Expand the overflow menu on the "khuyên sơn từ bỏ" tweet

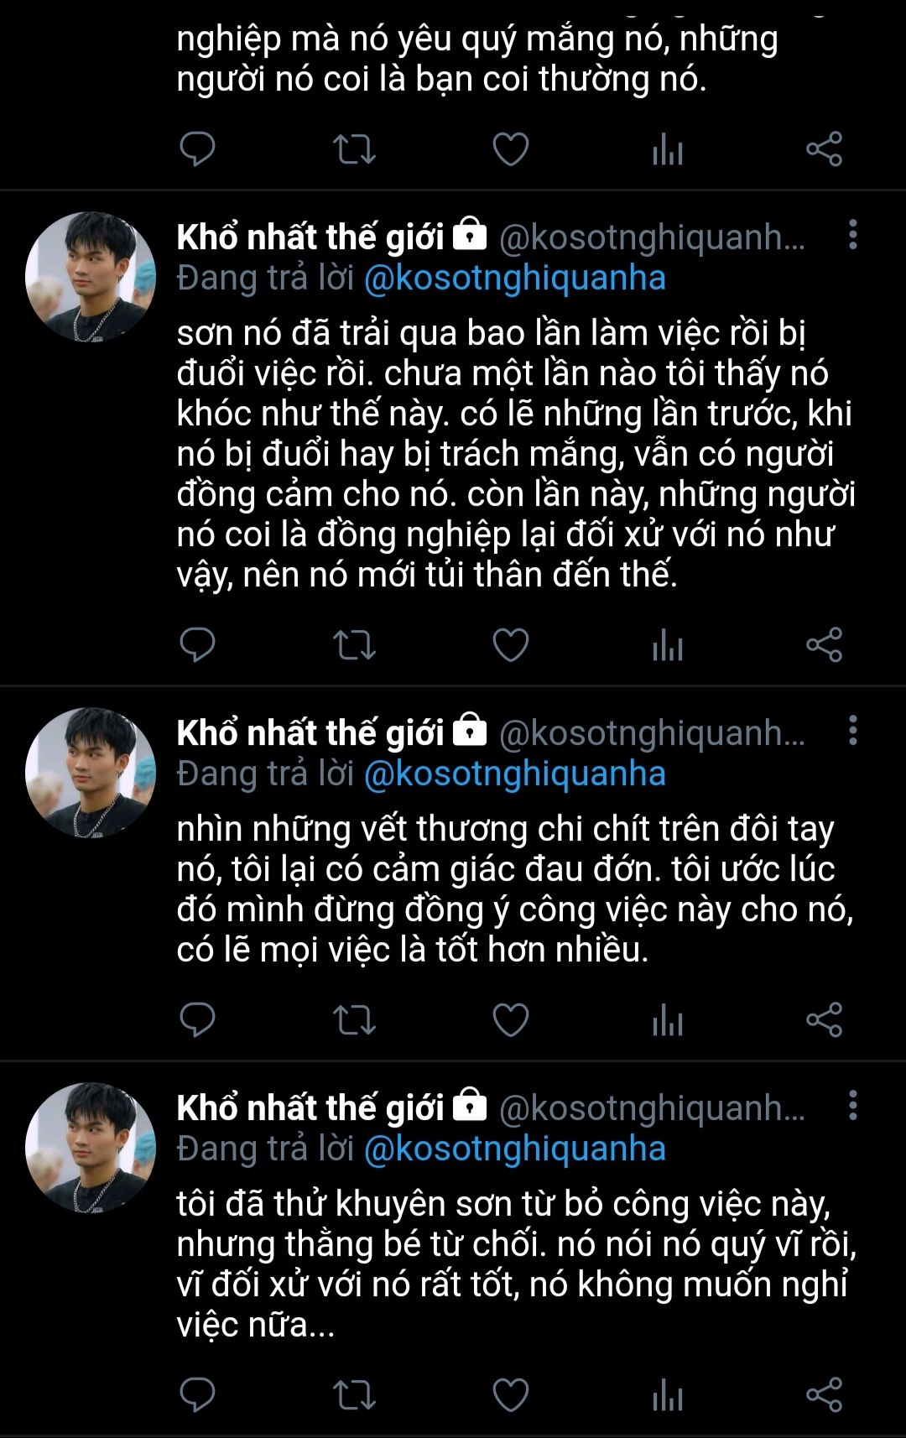click(852, 1107)
